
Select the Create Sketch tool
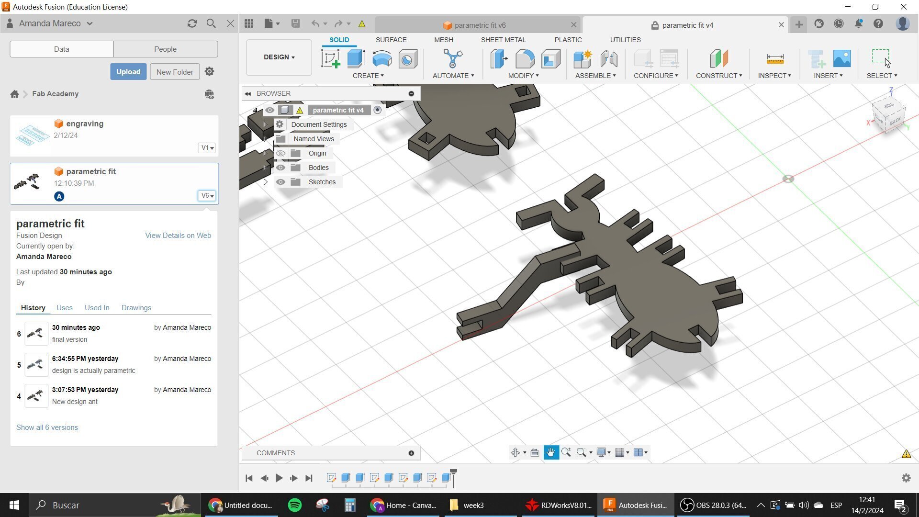coord(331,59)
